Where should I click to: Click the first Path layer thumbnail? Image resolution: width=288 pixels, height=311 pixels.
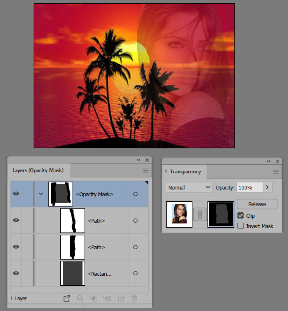pos(73,220)
